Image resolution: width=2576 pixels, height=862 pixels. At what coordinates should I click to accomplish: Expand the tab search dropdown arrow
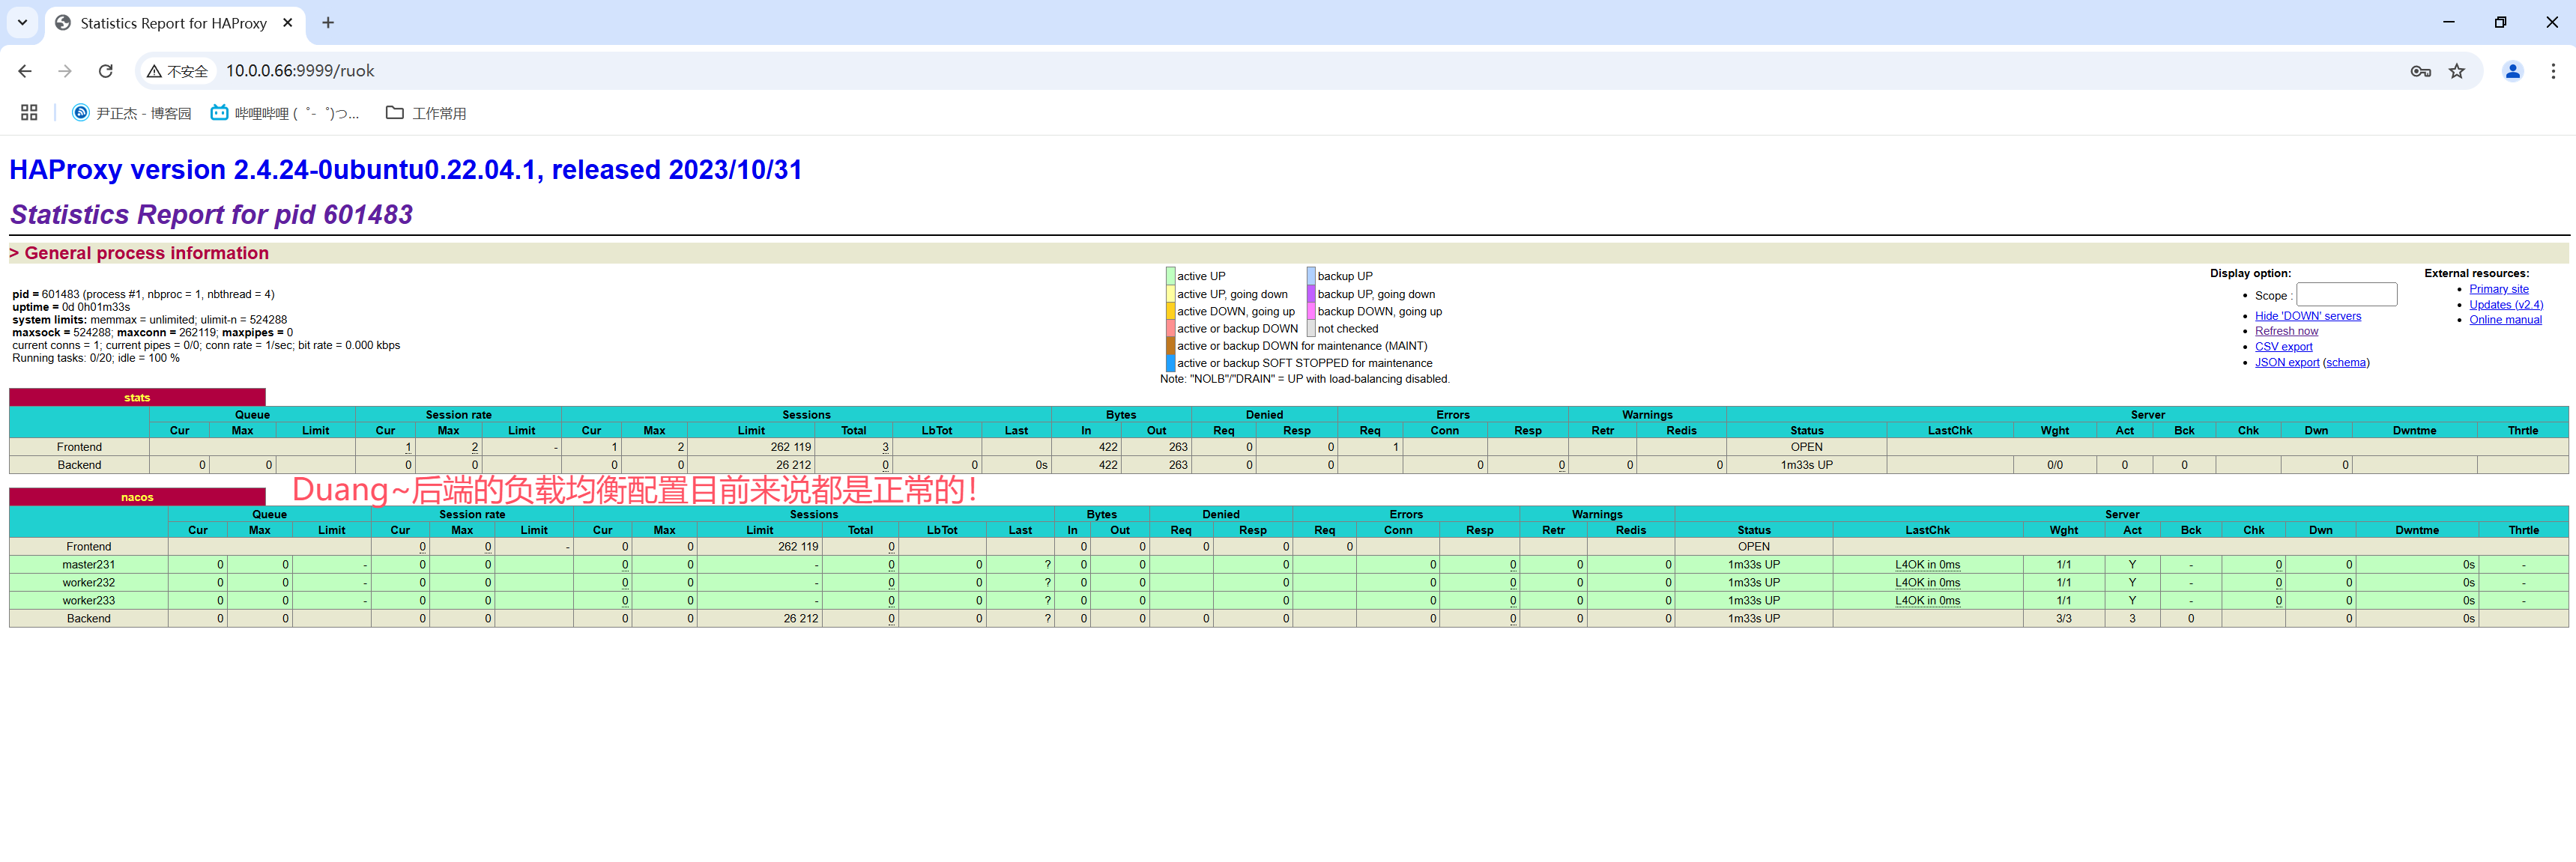click(22, 22)
